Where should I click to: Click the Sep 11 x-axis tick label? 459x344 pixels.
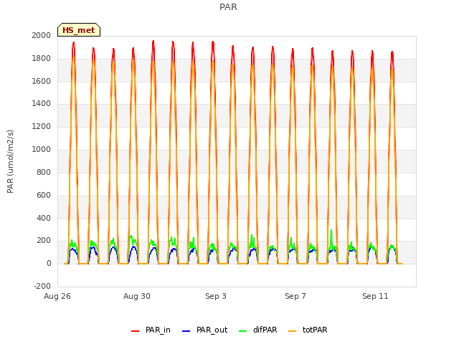point(375,296)
